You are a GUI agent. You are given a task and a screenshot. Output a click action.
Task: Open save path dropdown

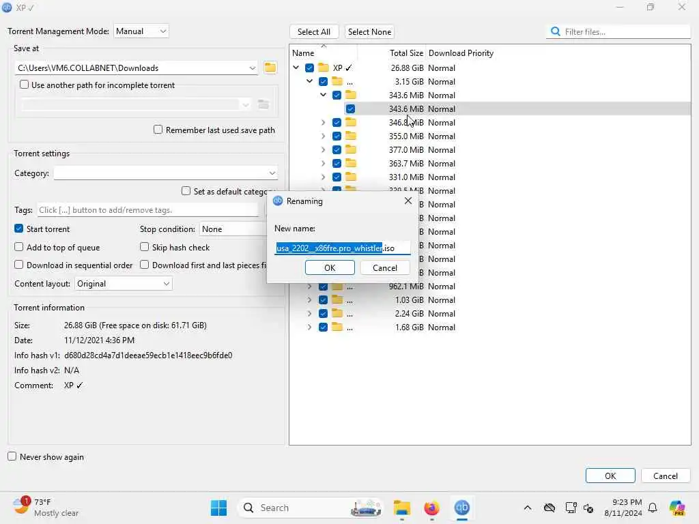click(x=253, y=68)
